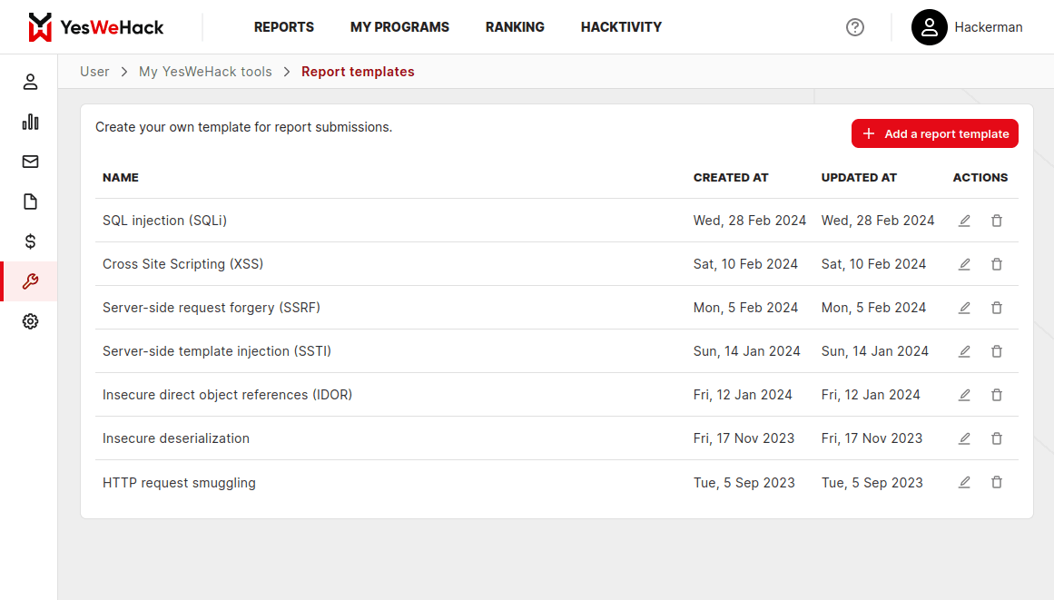Open My Programs in top navigation
The image size is (1054, 600).
click(399, 27)
